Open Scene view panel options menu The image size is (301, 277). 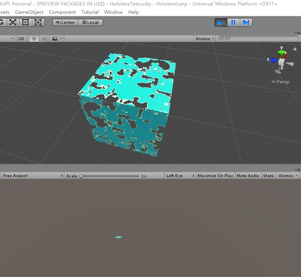(297, 33)
